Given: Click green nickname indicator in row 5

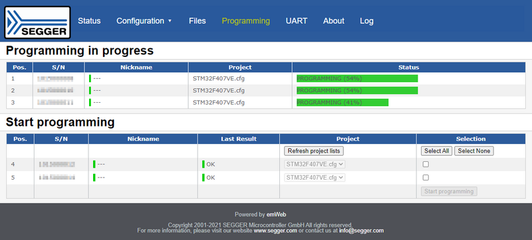Looking at the screenshot, I should 94,178.
